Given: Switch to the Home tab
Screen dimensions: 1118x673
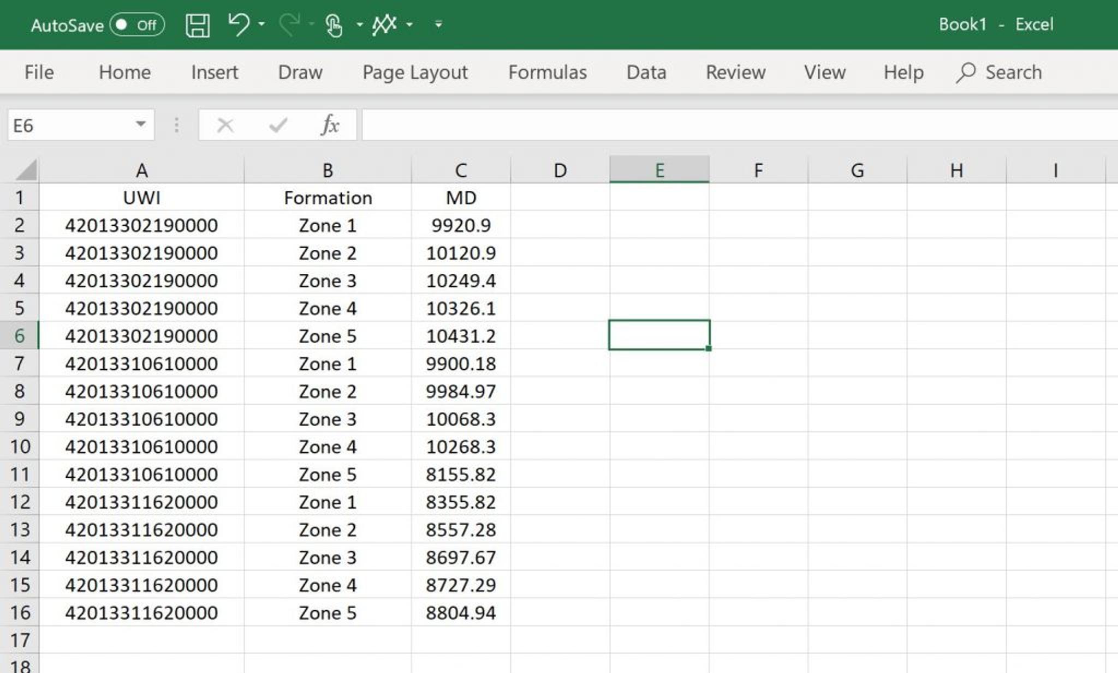Looking at the screenshot, I should [124, 72].
